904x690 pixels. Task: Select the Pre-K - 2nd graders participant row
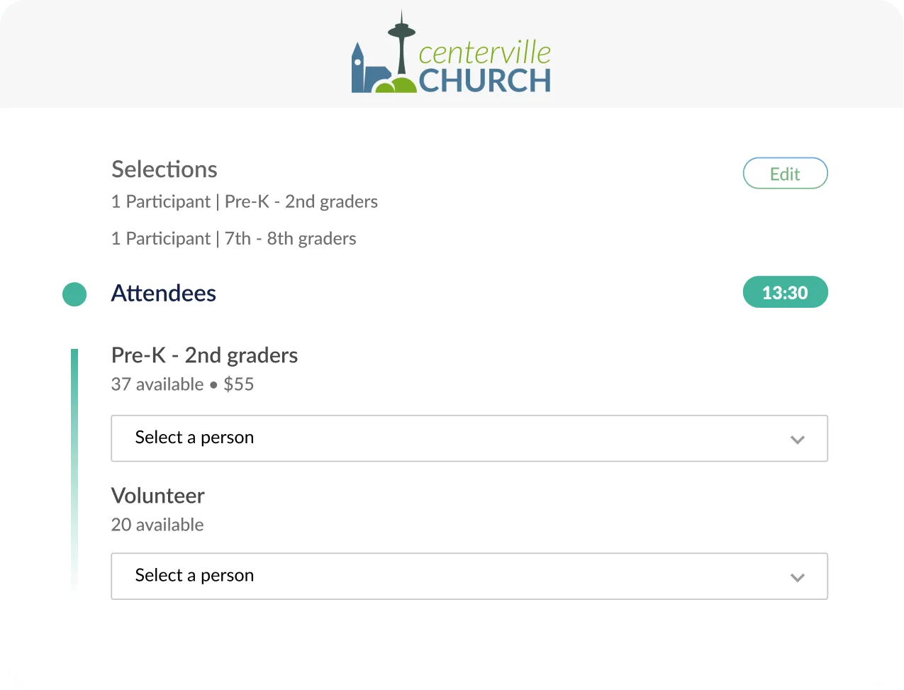click(x=244, y=201)
